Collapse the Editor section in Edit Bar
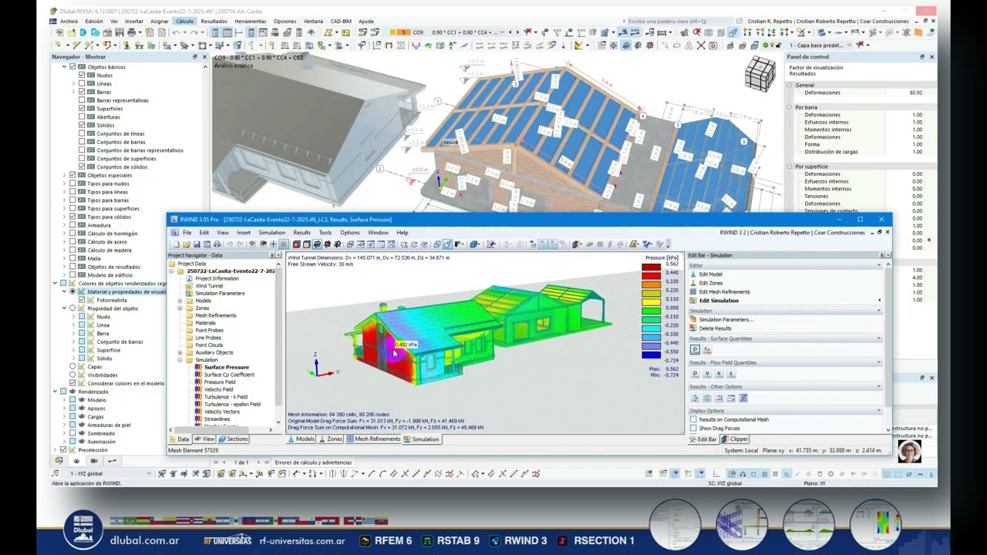The image size is (987, 555). click(878, 265)
